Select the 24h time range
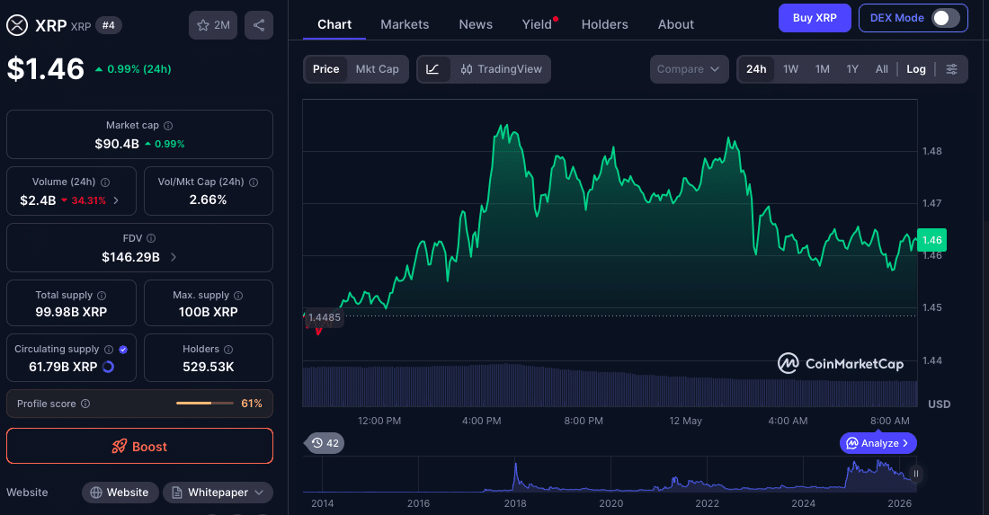The image size is (989, 515). (x=756, y=69)
